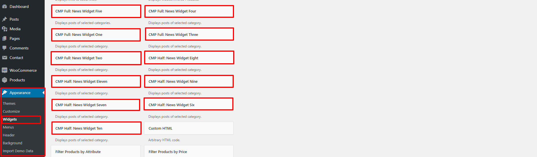This screenshot has height=157, width=537.
Task: Open Customize under Appearance
Action: click(11, 112)
